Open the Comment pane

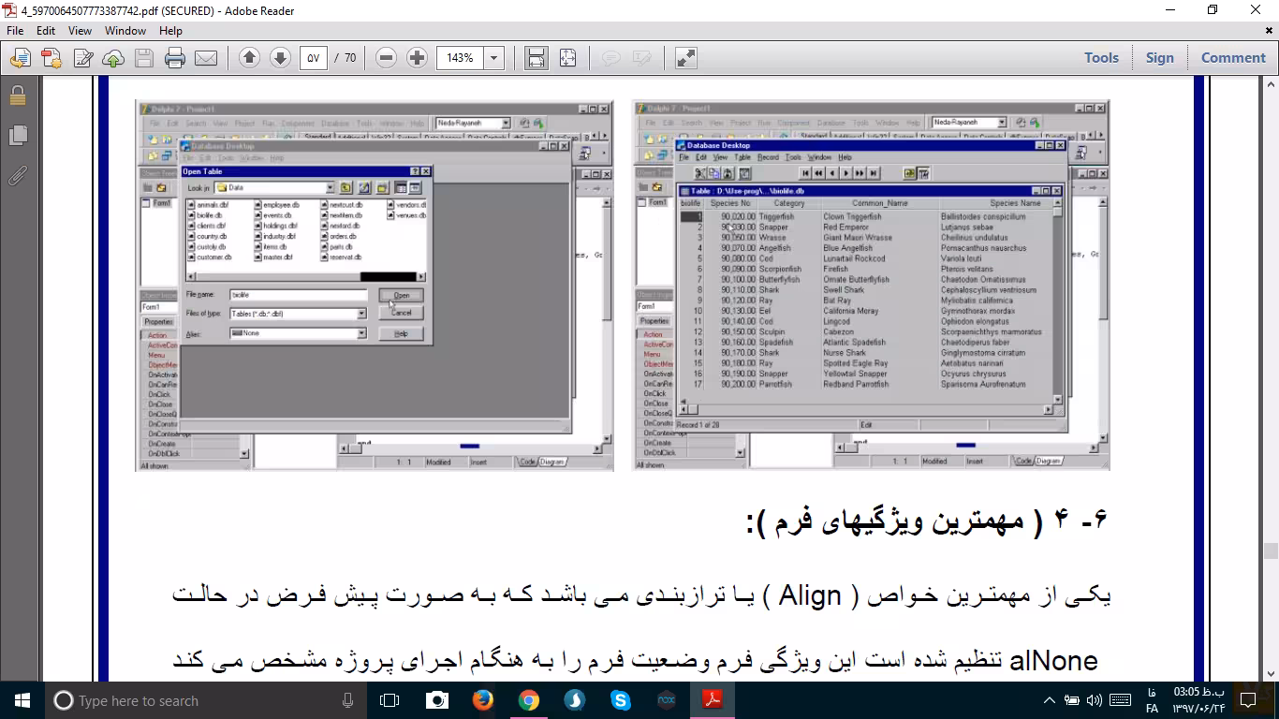(1233, 58)
